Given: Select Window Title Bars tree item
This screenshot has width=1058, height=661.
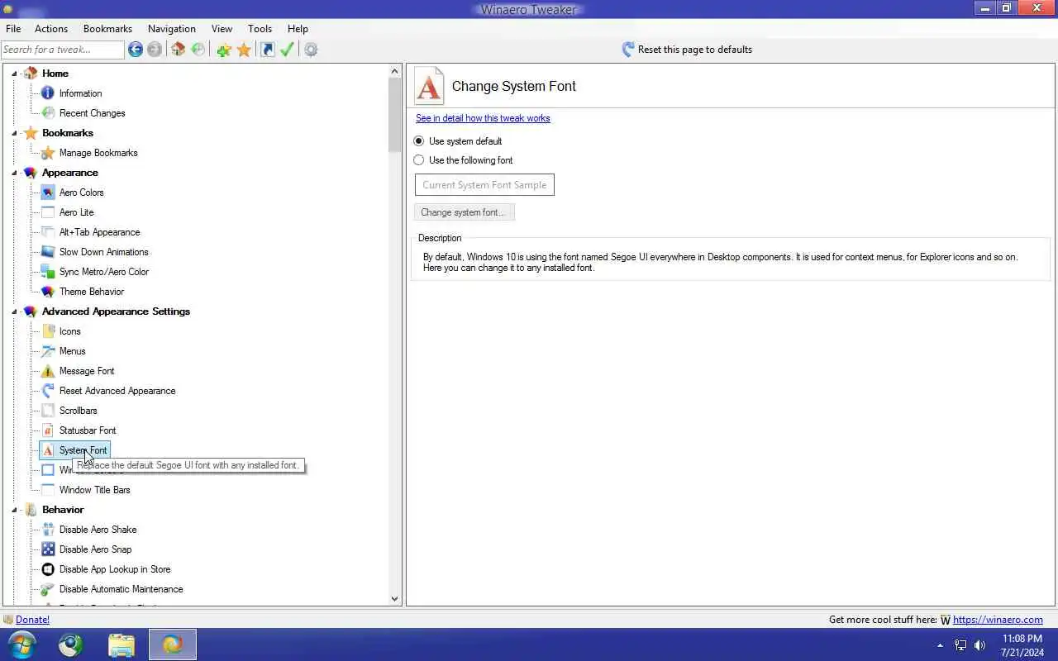Looking at the screenshot, I should [x=95, y=490].
